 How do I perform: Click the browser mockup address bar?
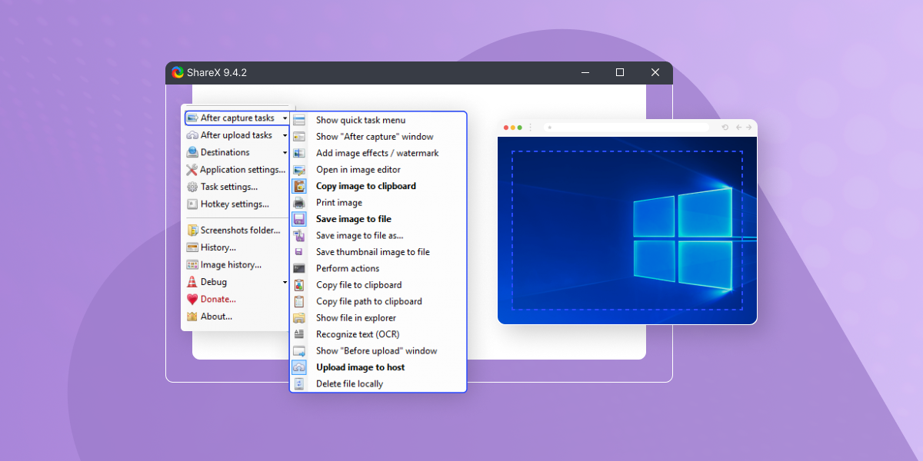[627, 128]
